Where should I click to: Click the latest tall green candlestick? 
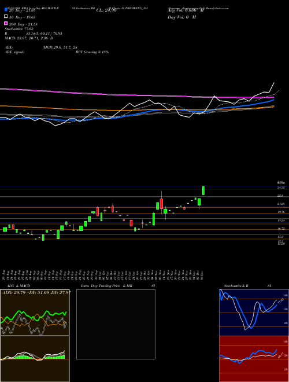click(x=203, y=190)
